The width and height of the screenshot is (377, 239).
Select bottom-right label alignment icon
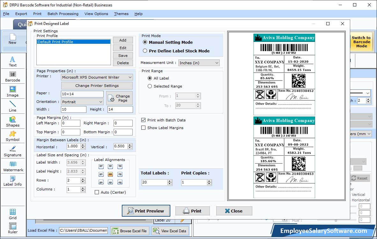tap(120, 182)
